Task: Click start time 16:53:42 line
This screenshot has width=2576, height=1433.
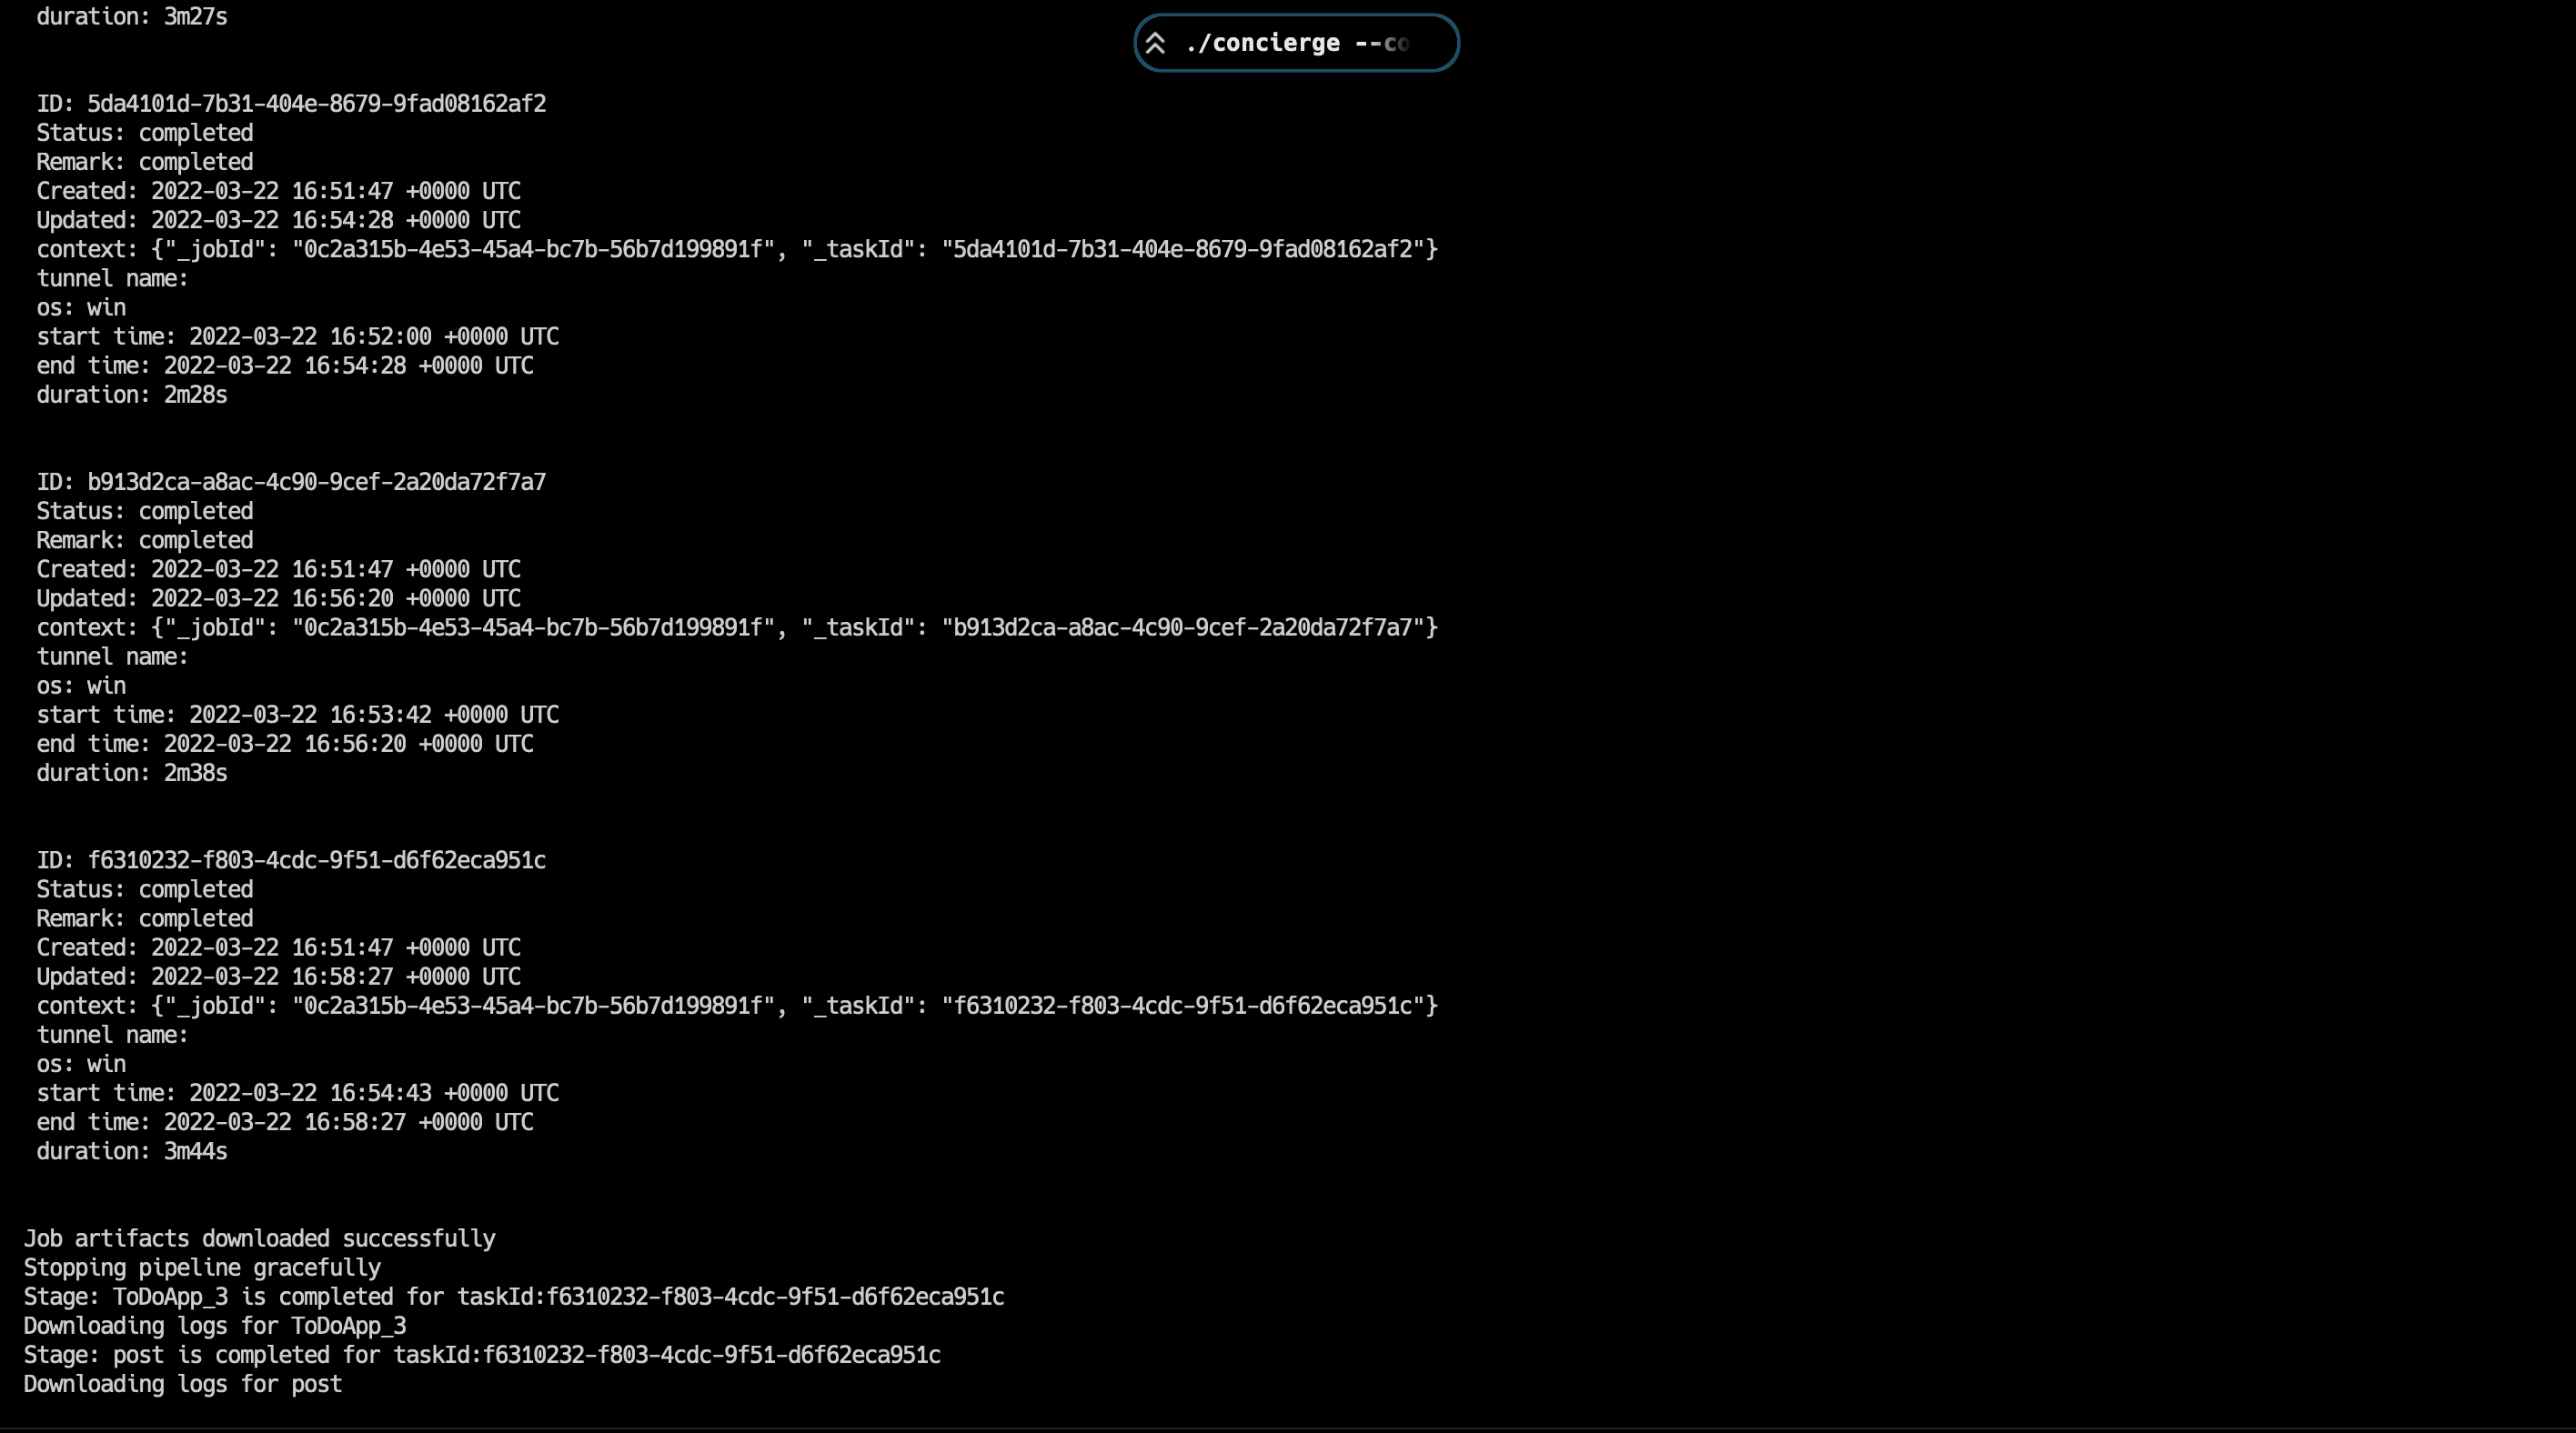Action: tap(298, 716)
